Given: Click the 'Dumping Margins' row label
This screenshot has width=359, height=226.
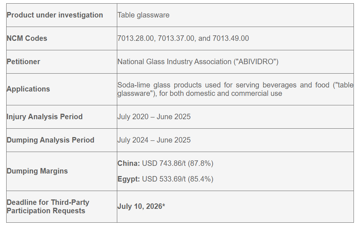Looking at the screenshot, I should tap(37, 171).
